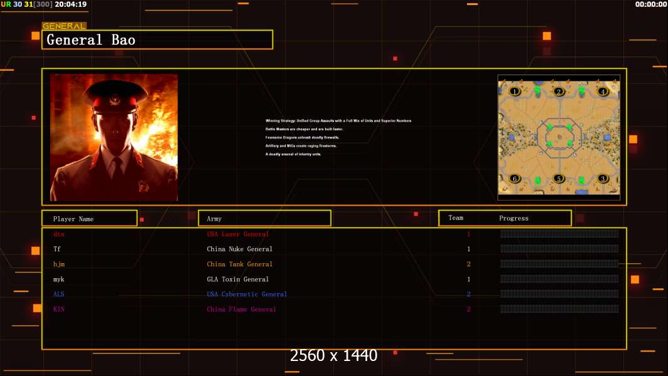Click the progress bar for myk

click(560, 279)
